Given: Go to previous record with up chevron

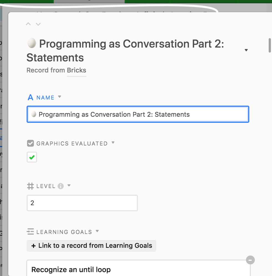Looking at the screenshot, I should (x=28, y=24).
